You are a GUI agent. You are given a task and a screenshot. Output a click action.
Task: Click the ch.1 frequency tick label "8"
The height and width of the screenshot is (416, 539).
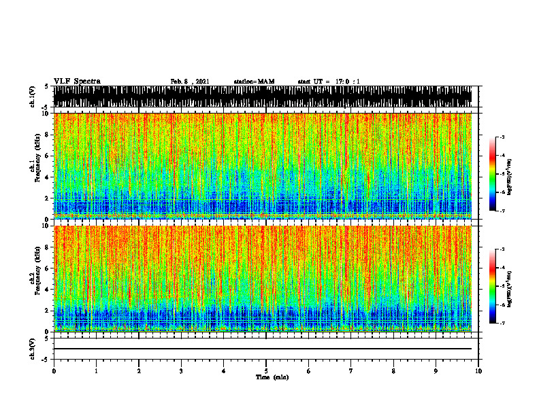(x=47, y=135)
